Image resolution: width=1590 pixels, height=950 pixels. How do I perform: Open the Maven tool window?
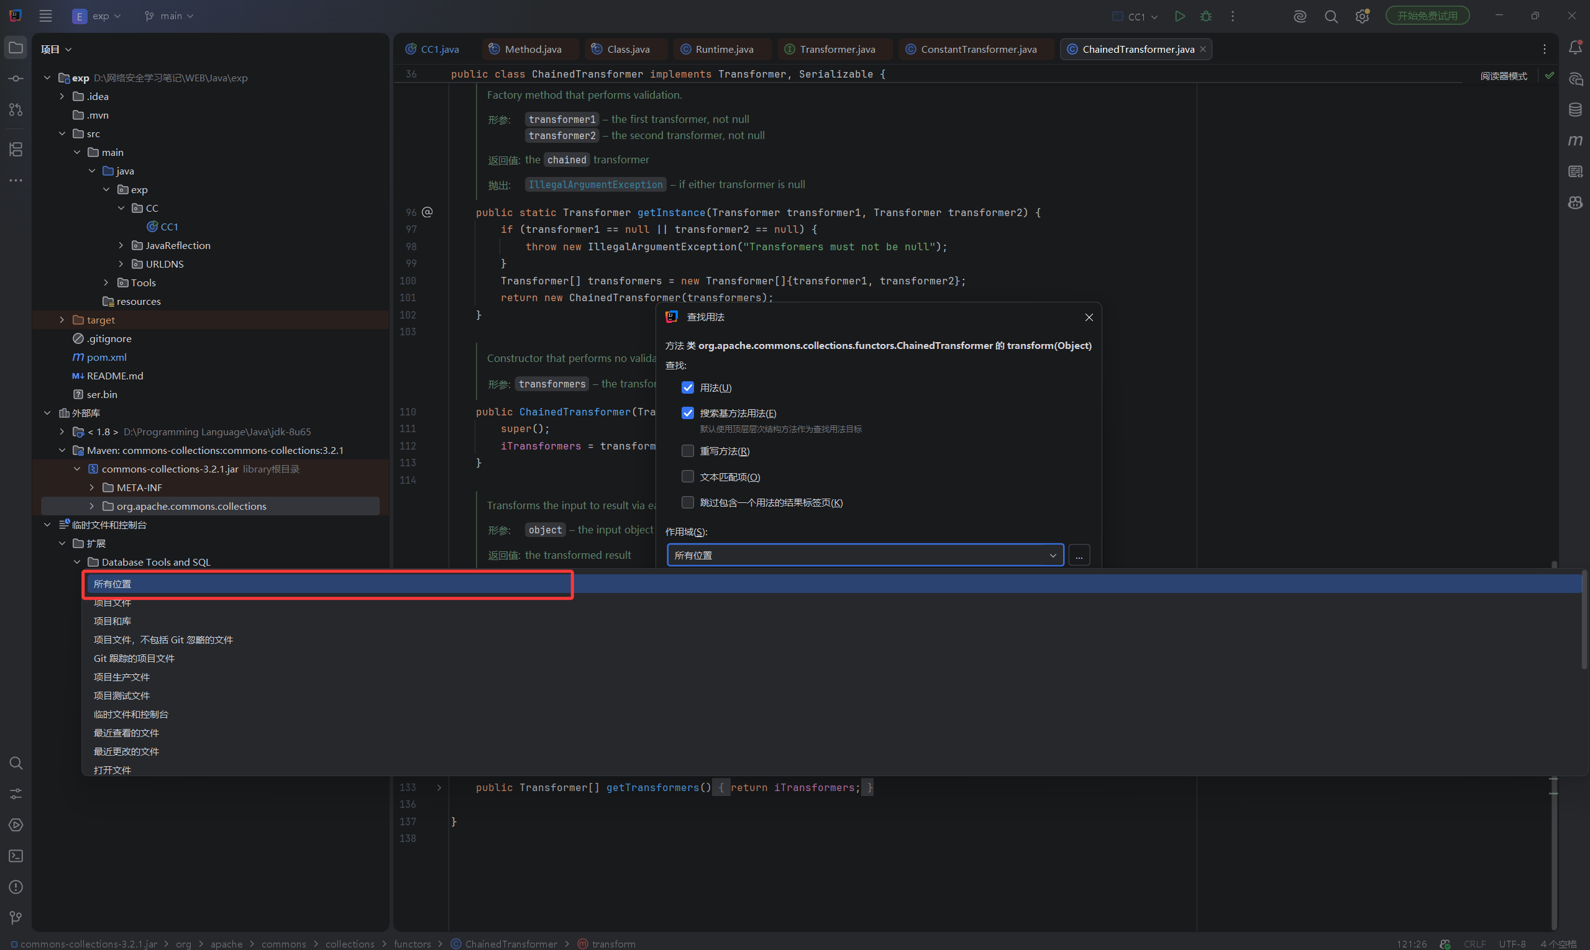pos(1575,140)
